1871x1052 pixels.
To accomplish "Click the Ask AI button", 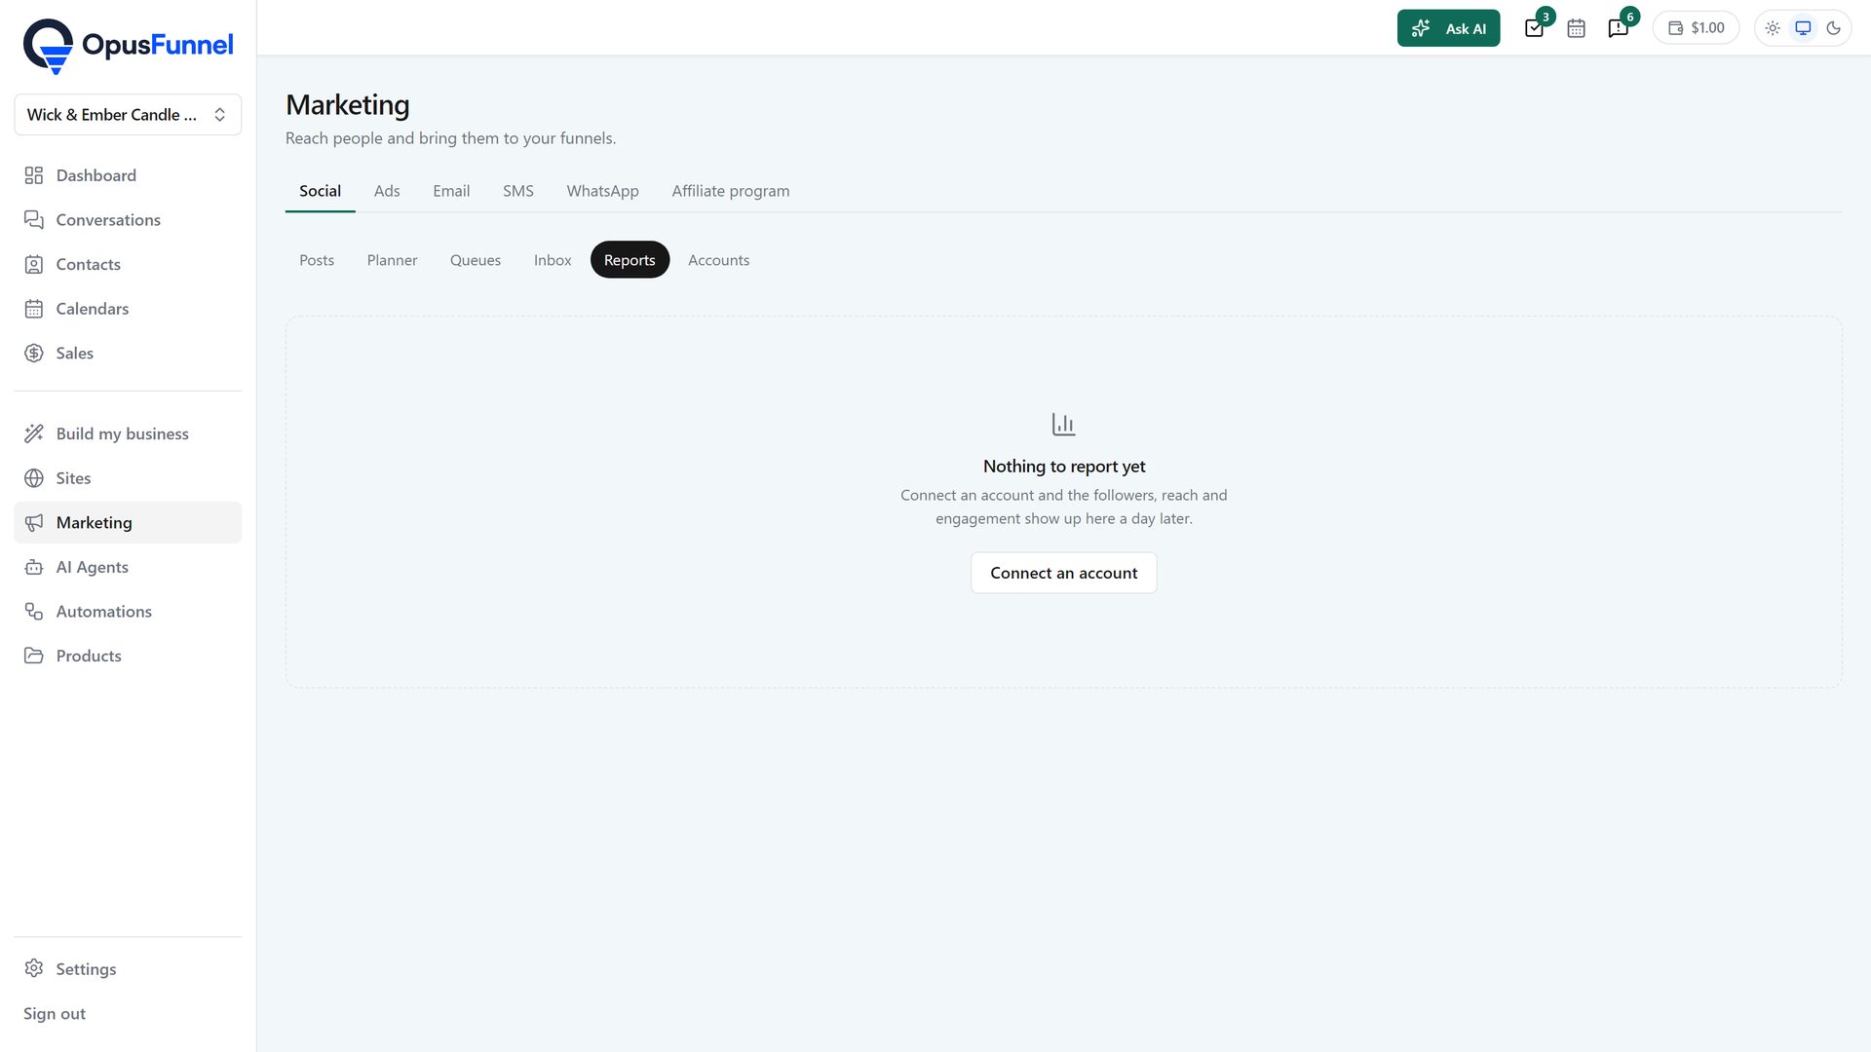I will 1448,28.
